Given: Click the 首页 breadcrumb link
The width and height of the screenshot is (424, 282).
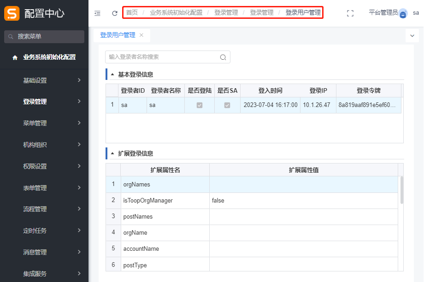Looking at the screenshot, I should (x=132, y=13).
